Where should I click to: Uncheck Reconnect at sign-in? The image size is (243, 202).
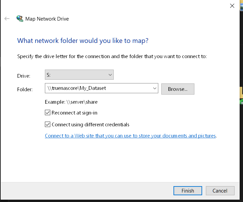[x=48, y=112]
